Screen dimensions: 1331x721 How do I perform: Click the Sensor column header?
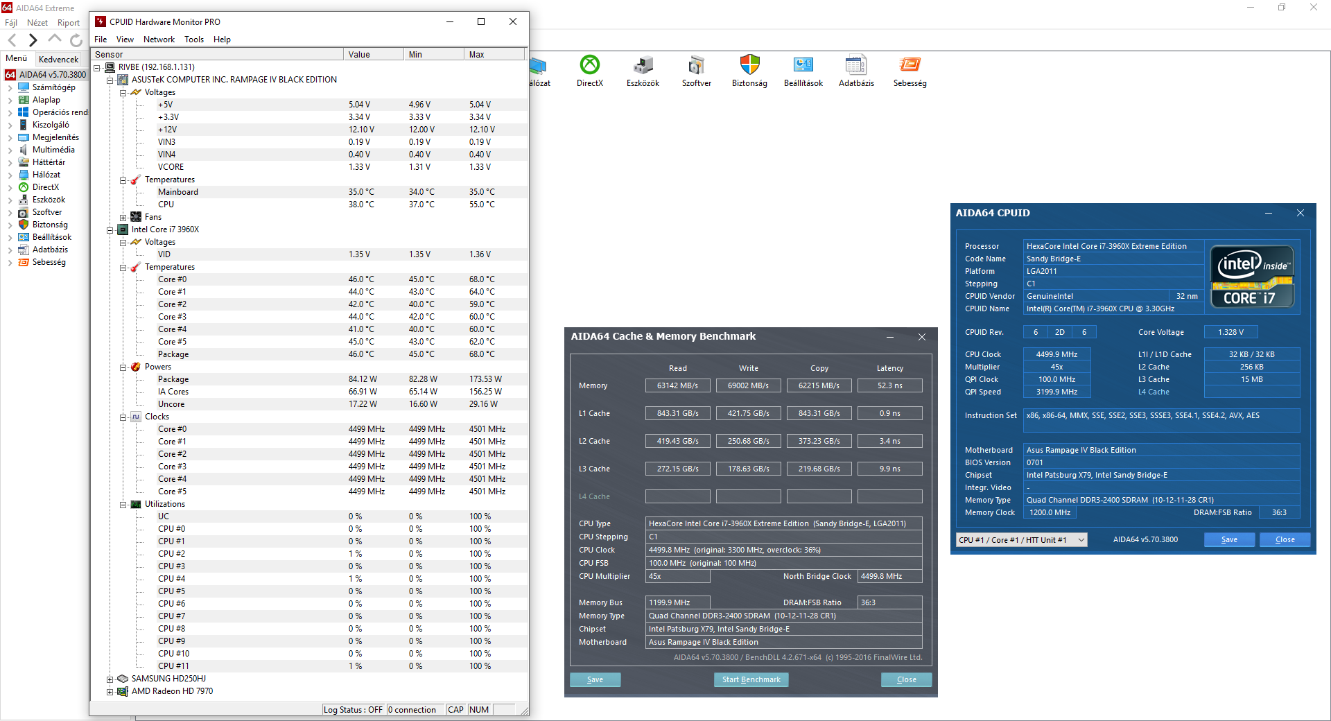217,54
